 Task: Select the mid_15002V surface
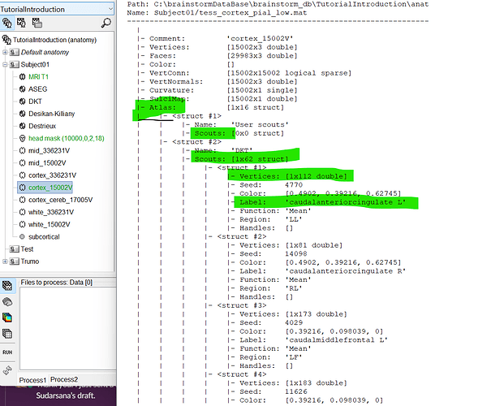coord(47,162)
